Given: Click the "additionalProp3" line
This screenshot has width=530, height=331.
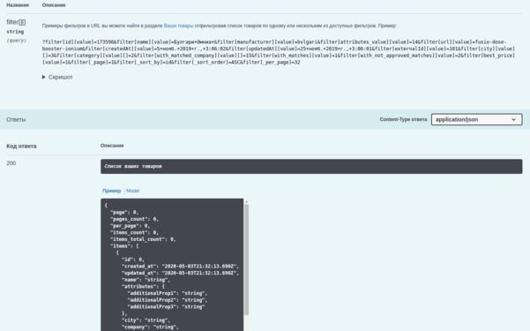Looking at the screenshot, I should 166,306.
